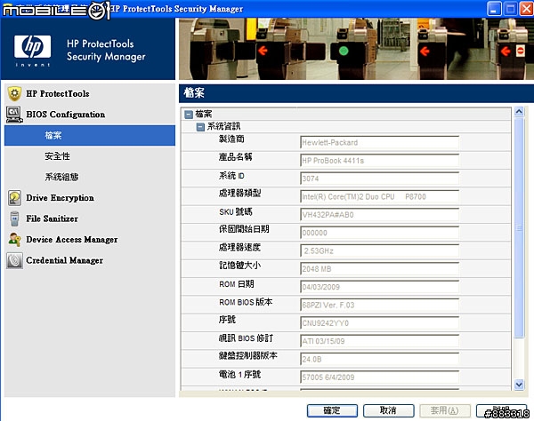Open Credential Manager section
Viewport: 534px width, 421px height.
point(64,260)
